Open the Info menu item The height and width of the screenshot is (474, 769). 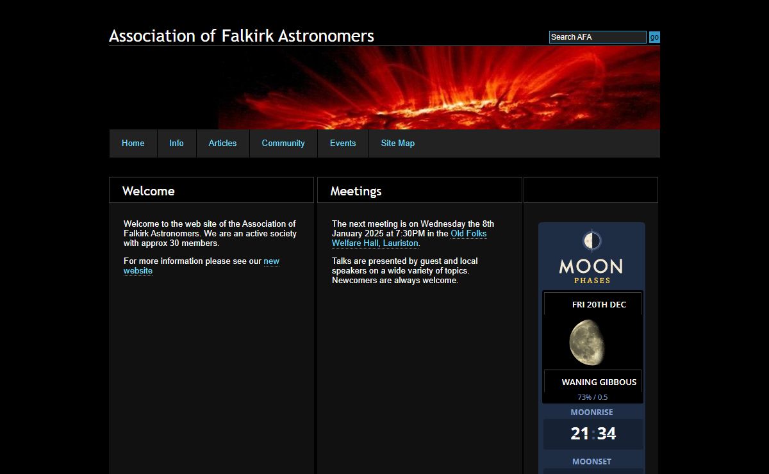176,143
